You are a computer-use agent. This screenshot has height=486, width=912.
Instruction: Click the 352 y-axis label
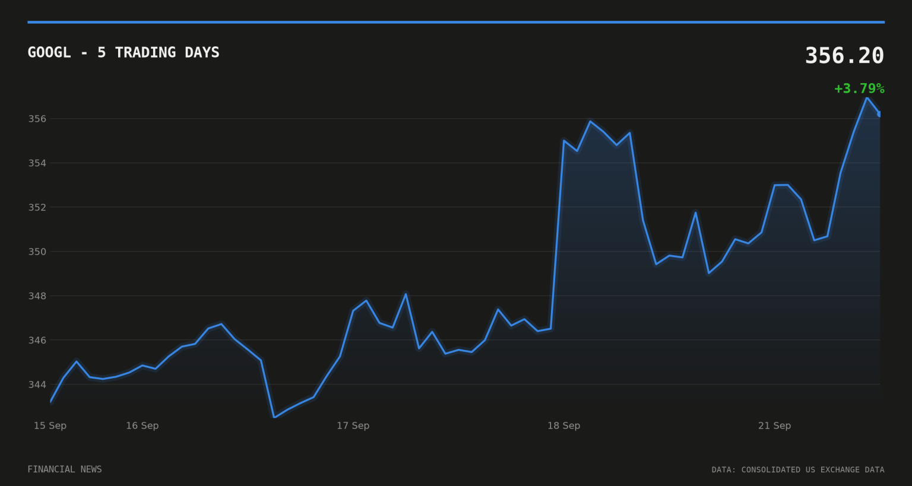point(37,207)
